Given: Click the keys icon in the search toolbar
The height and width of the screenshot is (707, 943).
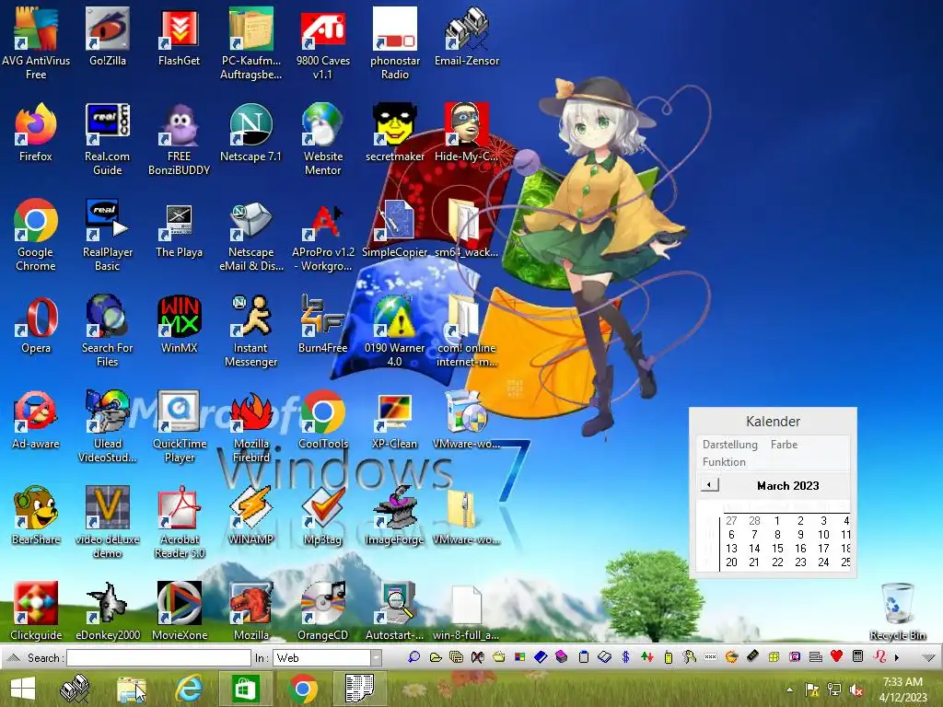Looking at the screenshot, I should point(689,657).
